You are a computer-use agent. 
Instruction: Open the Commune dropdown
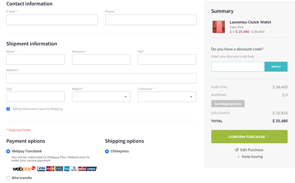pyautogui.click(x=167, y=97)
